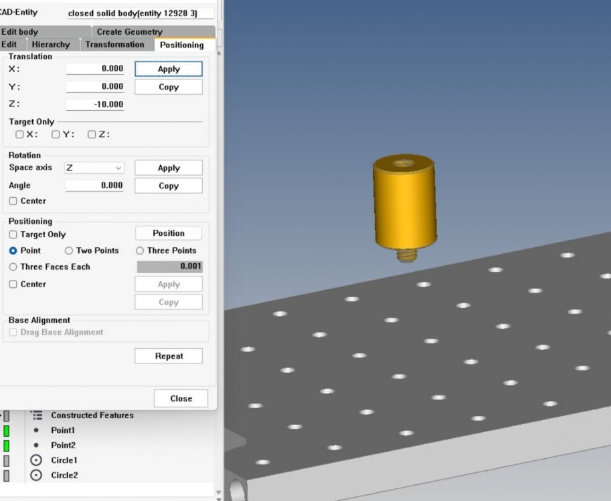Click the Point2 dot icon
The image size is (611, 501).
(x=36, y=446)
